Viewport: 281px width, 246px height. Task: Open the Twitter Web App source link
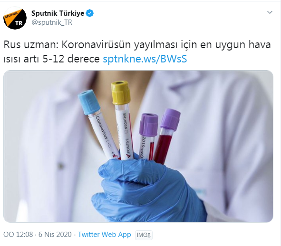105,235
